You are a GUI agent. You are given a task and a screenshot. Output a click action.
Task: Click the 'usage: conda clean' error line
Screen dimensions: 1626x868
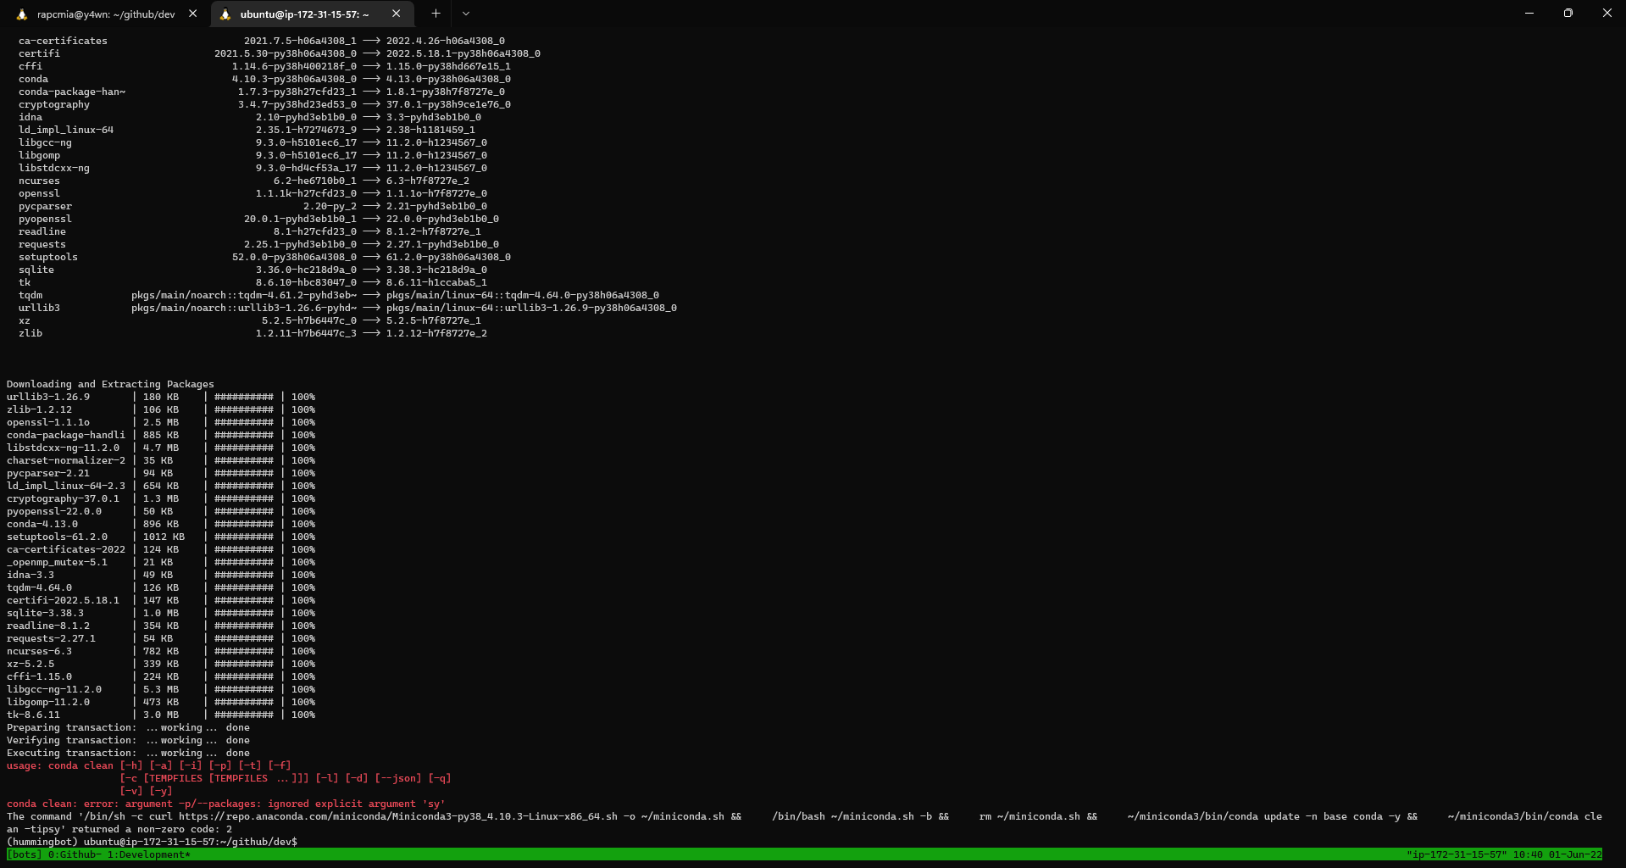[x=149, y=765]
